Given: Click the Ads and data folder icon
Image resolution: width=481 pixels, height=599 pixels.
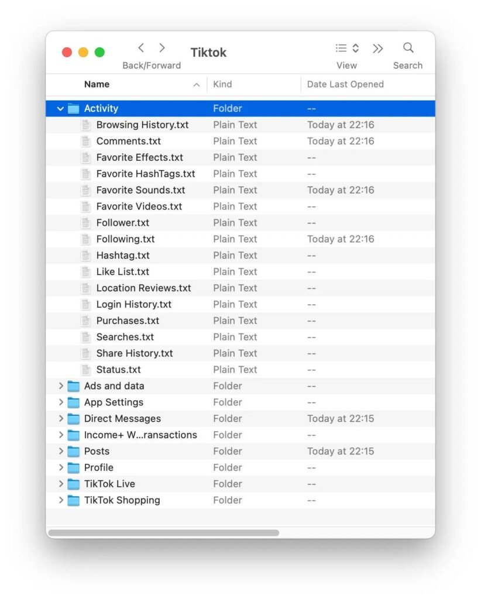Looking at the screenshot, I should (73, 386).
